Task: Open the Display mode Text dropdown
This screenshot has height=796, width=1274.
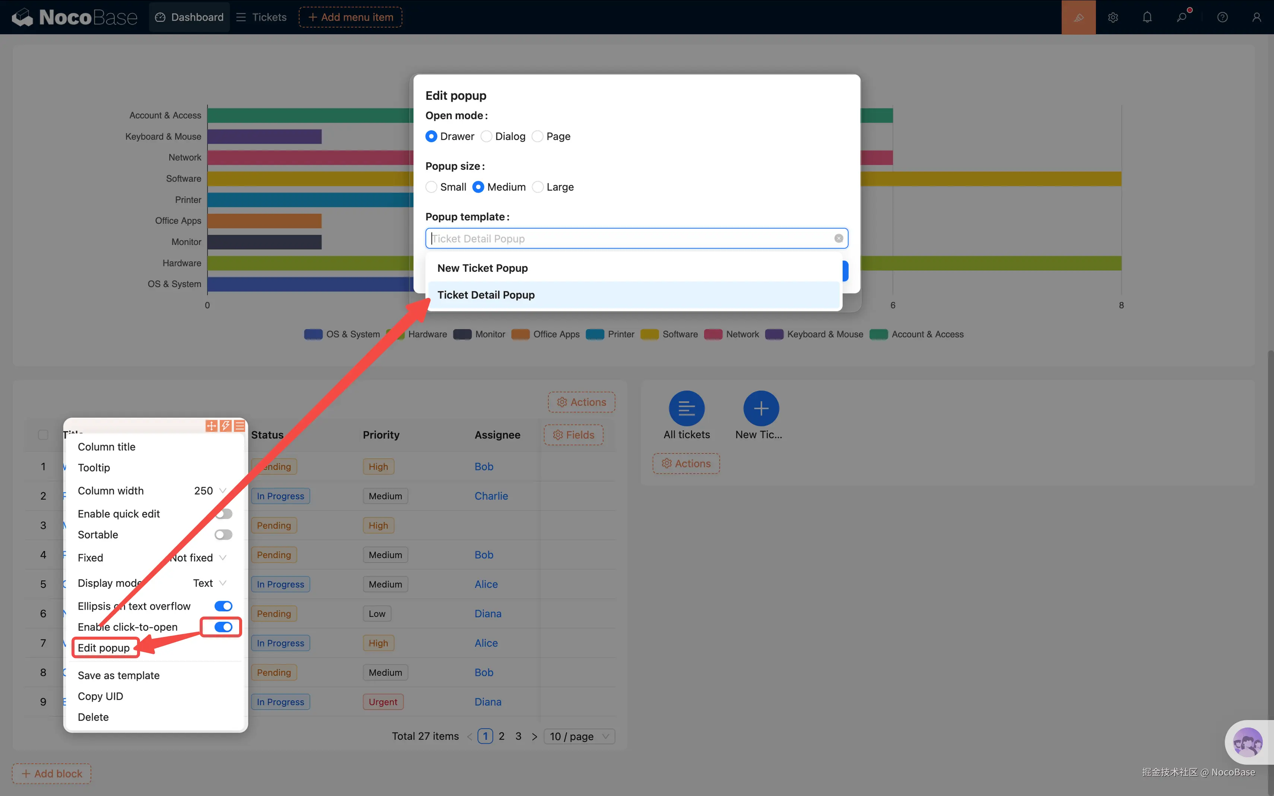Action: (x=210, y=583)
